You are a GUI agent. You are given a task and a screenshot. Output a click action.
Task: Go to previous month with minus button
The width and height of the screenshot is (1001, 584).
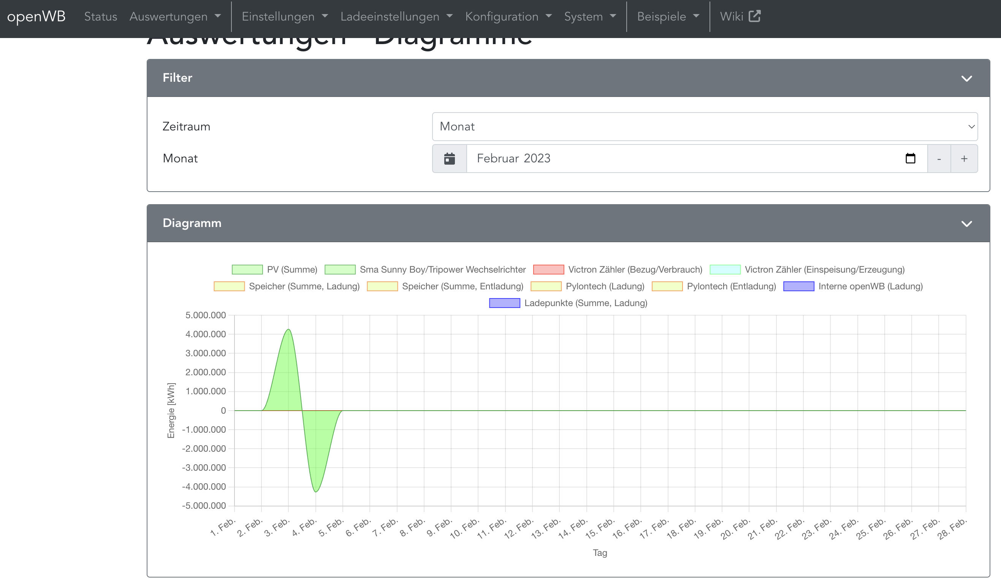pos(939,159)
